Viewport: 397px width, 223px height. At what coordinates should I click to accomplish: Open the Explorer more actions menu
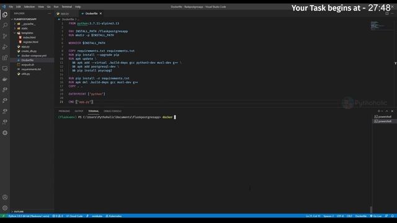[50, 14]
